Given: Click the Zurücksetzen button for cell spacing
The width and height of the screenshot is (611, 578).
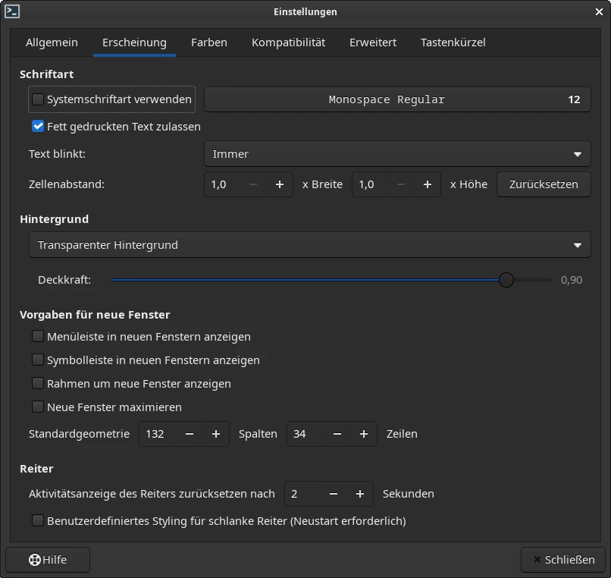Looking at the screenshot, I should click(544, 184).
